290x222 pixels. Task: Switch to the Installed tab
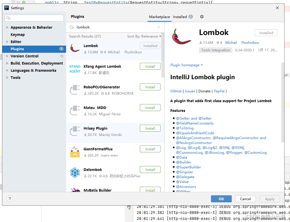pos(179,17)
